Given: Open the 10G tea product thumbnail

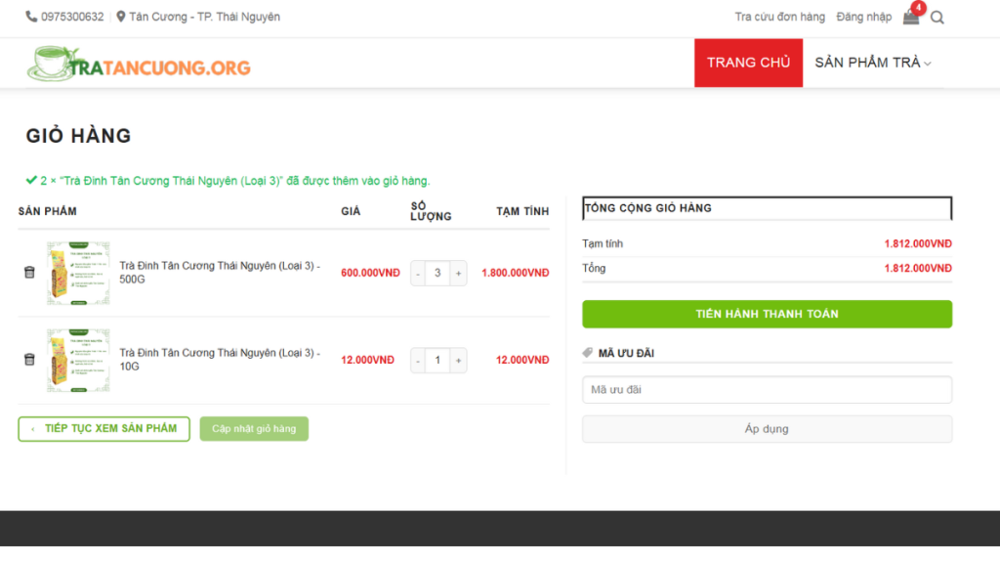Looking at the screenshot, I should [78, 361].
